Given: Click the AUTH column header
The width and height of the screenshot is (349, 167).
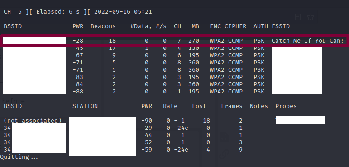Looking at the screenshot, I should tap(261, 26).
